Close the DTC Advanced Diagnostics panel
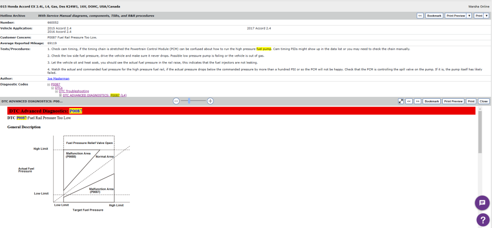The height and width of the screenshot is (228, 492). point(484,101)
